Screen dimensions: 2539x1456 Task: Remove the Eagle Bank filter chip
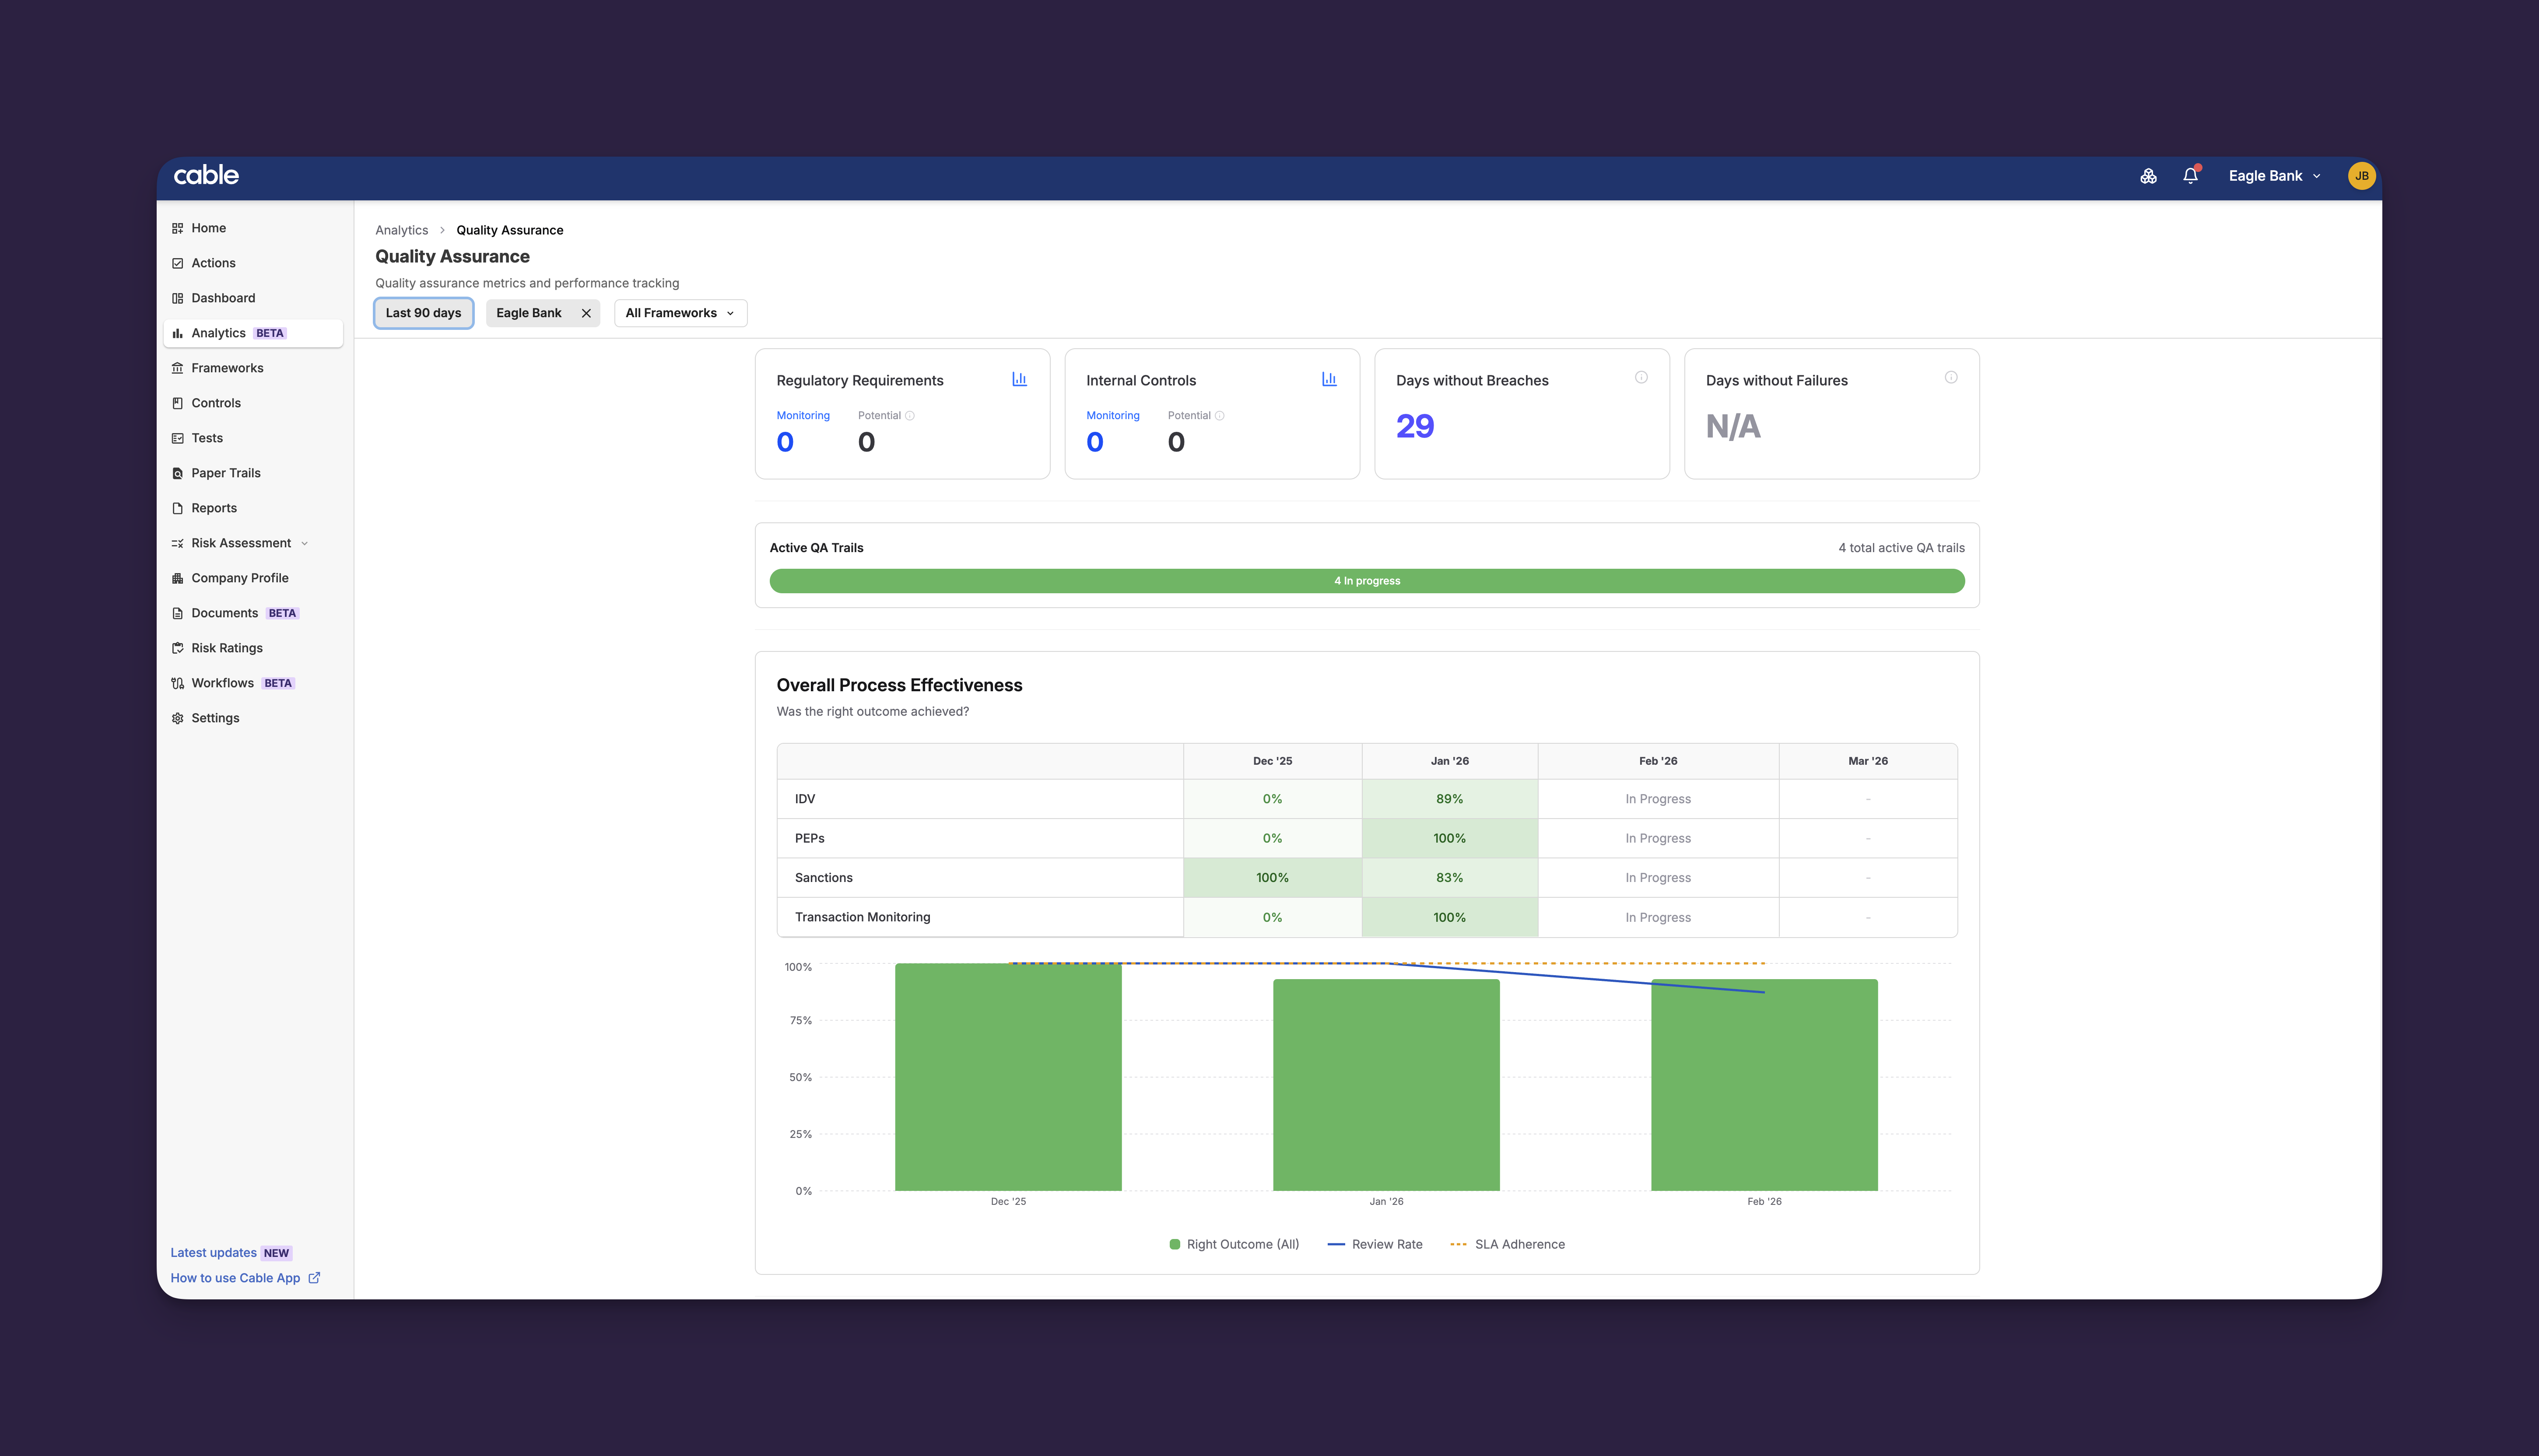(x=586, y=313)
